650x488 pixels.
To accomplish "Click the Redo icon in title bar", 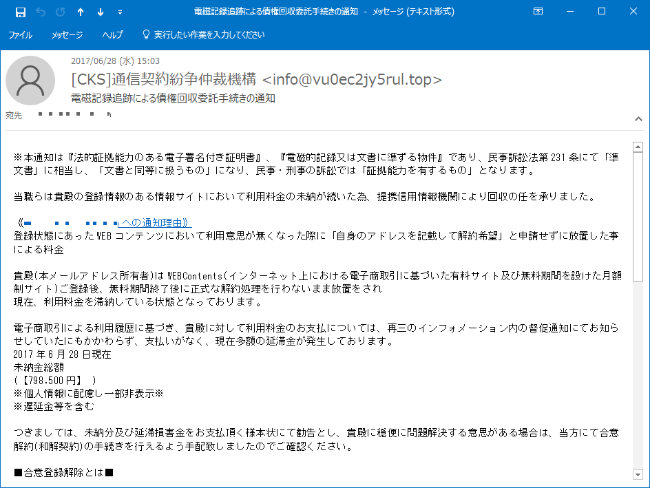I will click(61, 12).
